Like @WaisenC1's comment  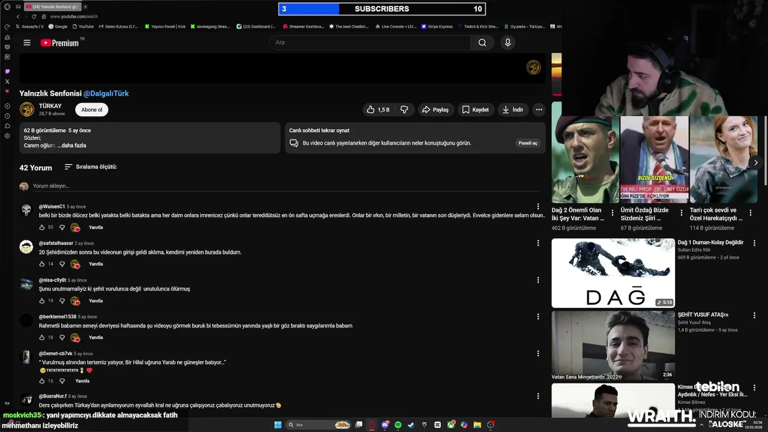point(42,227)
